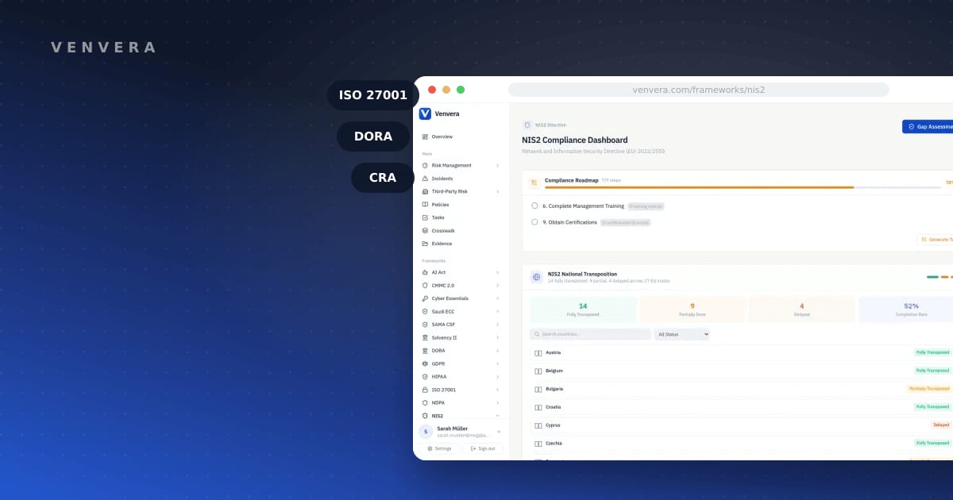Expand the Saudi ECC chevron
953x500 pixels.
click(497, 311)
